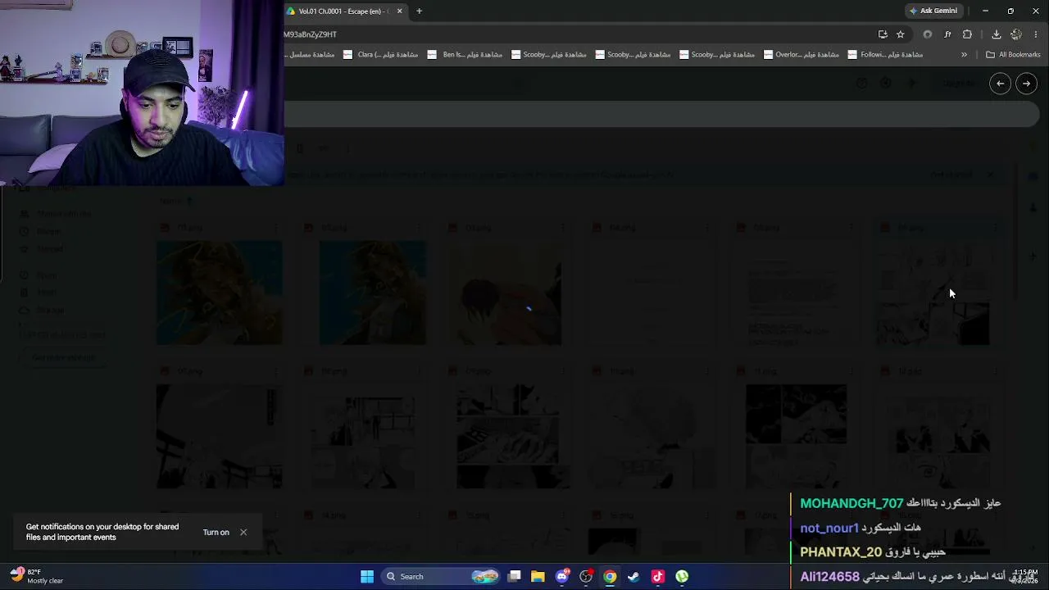
Task: Open the Ben Is... bookmark
Action: pos(465,55)
